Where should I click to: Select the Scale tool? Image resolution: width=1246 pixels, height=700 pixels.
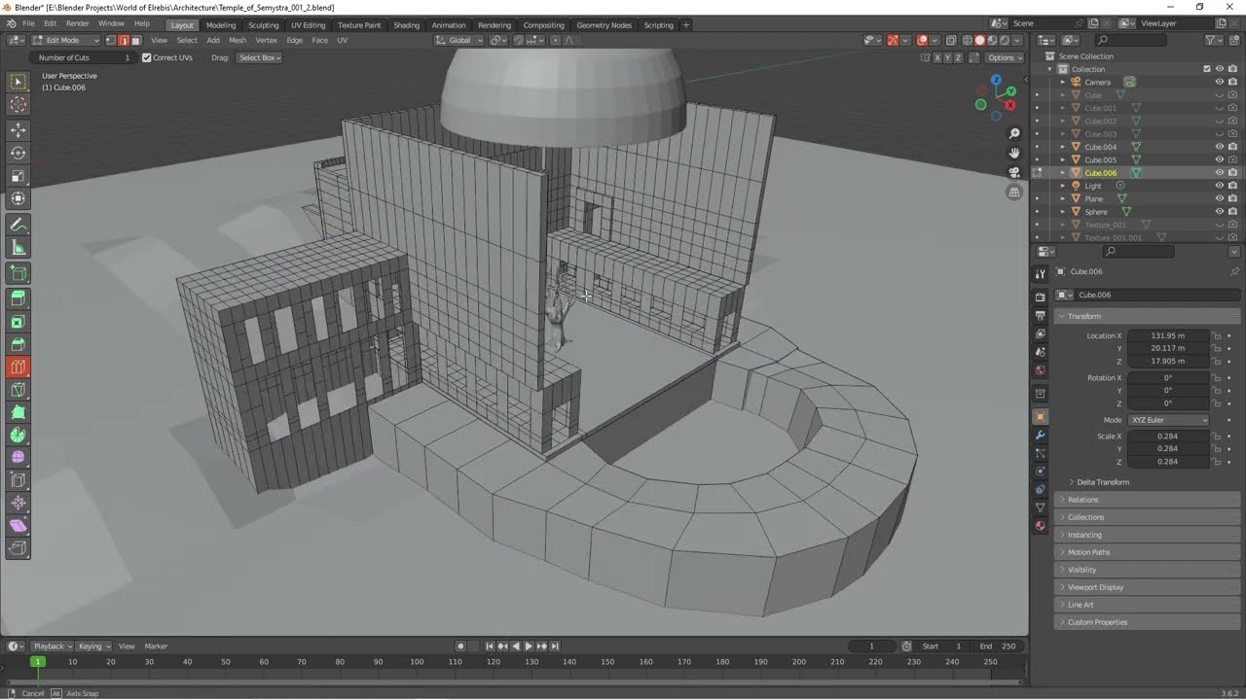[18, 176]
